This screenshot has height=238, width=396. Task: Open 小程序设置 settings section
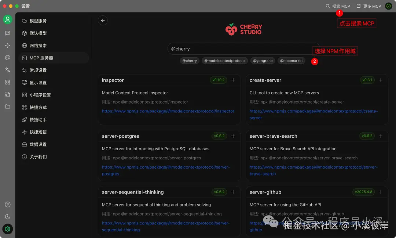pos(54,95)
